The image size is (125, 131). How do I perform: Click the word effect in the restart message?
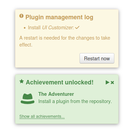tap(26, 45)
